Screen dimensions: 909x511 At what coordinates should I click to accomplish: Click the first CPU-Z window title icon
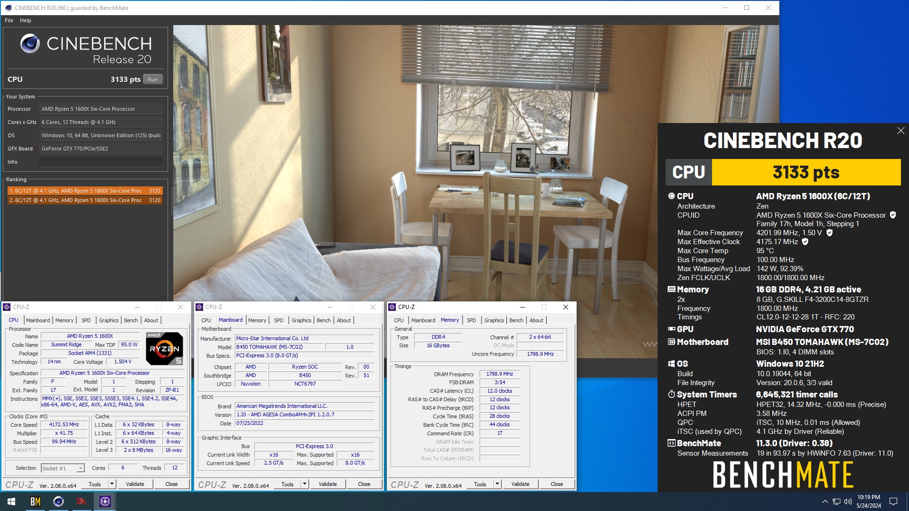click(7, 307)
